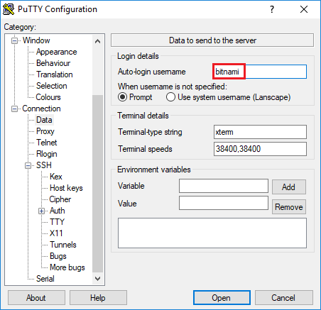Click the Cancel button
The height and width of the screenshot is (310, 321).
[x=284, y=298]
